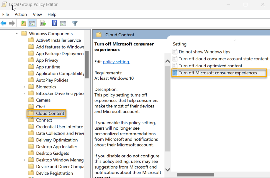270x178 pixels.
Task: Click the Help toolbar icon
Action: click(x=54, y=23)
